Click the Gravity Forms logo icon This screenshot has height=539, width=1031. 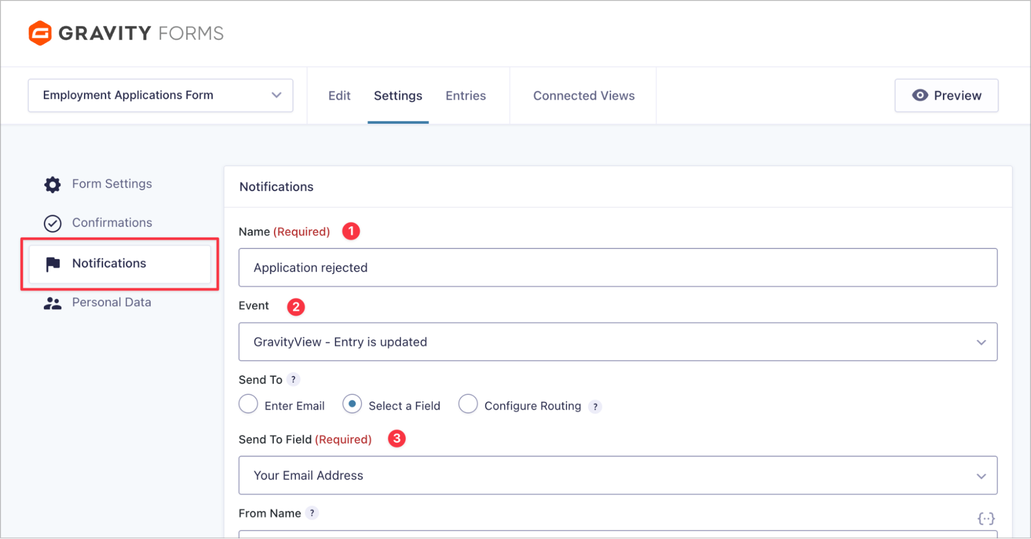tap(40, 33)
